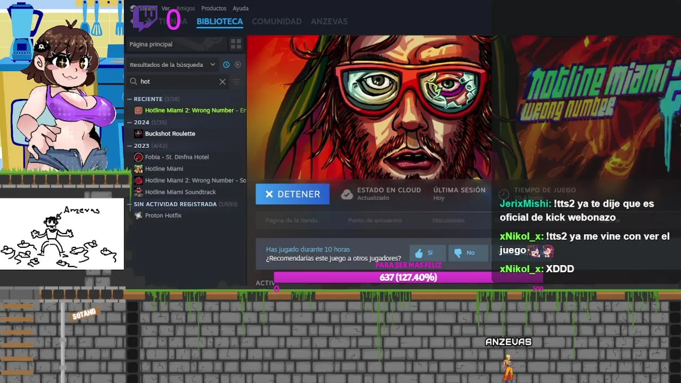Click the search field containing 'hot'
Image resolution: width=681 pixels, height=383 pixels.
coord(178,81)
